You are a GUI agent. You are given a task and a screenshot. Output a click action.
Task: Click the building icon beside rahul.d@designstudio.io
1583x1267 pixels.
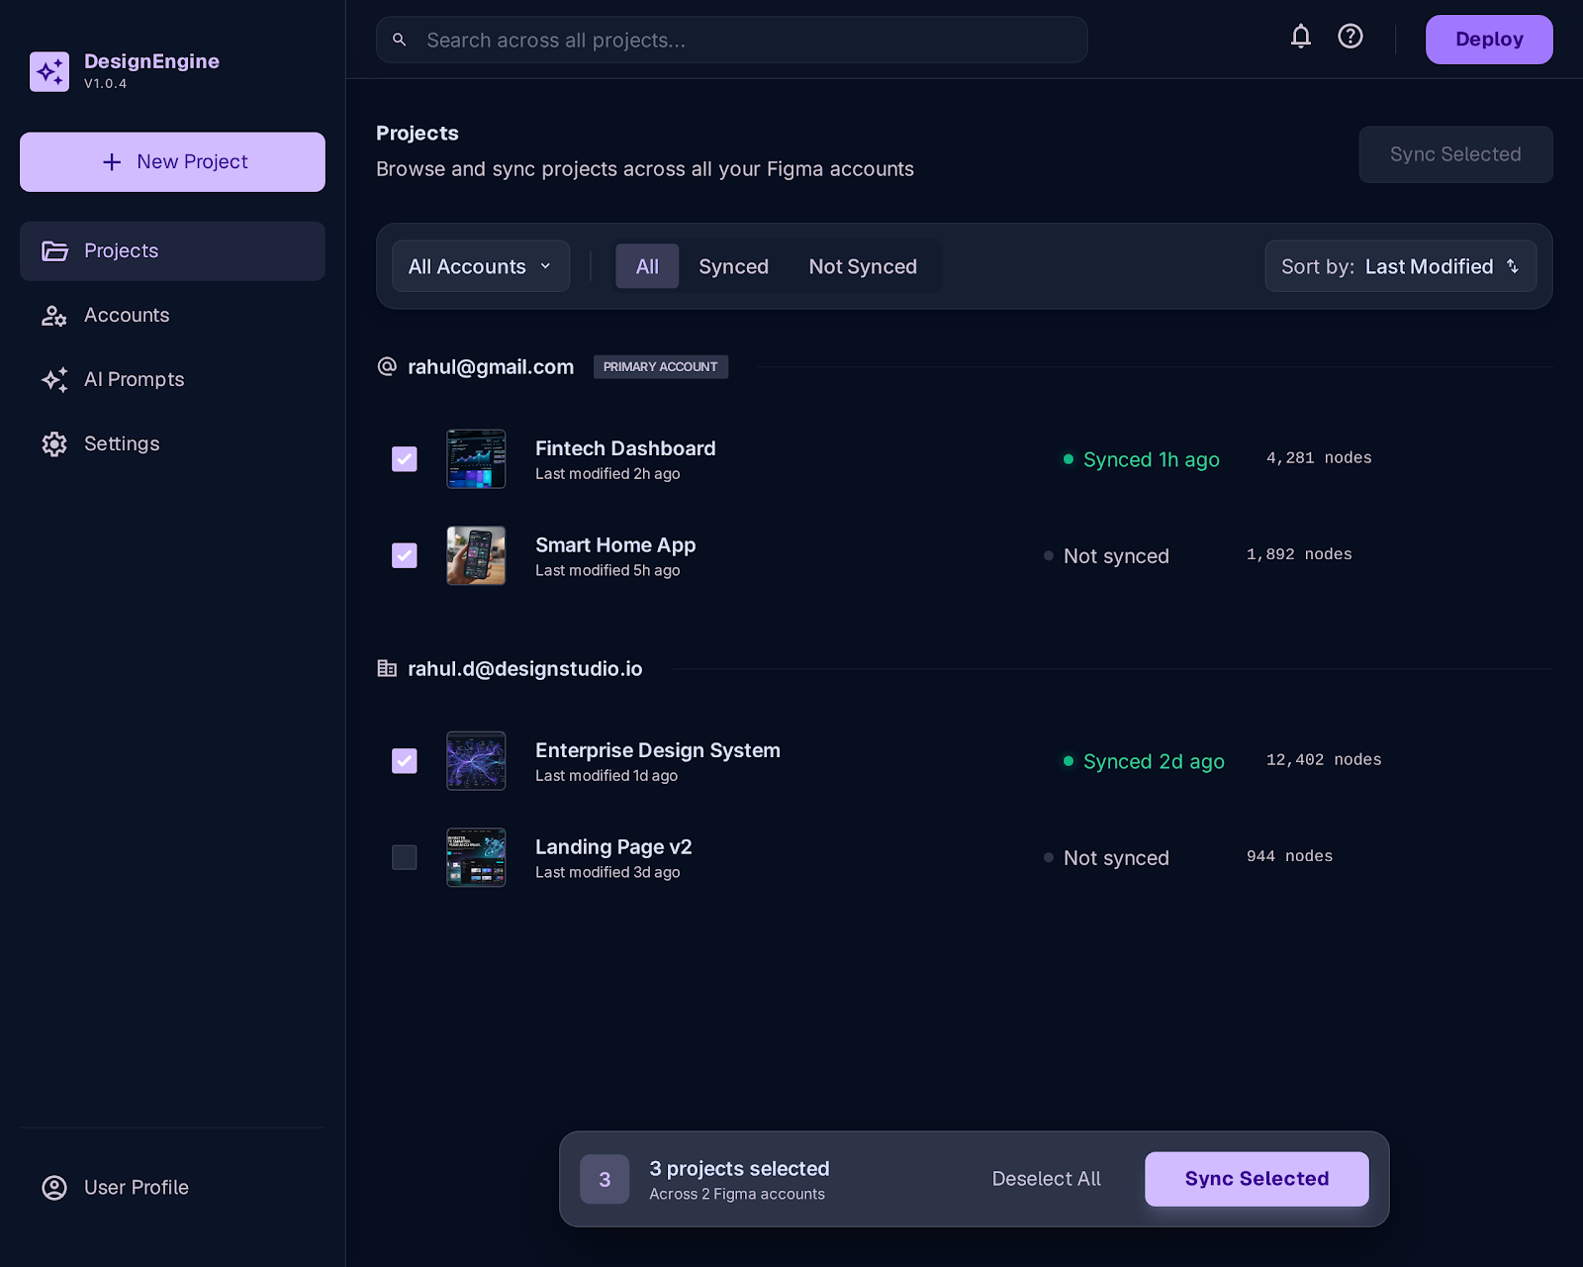tap(387, 668)
